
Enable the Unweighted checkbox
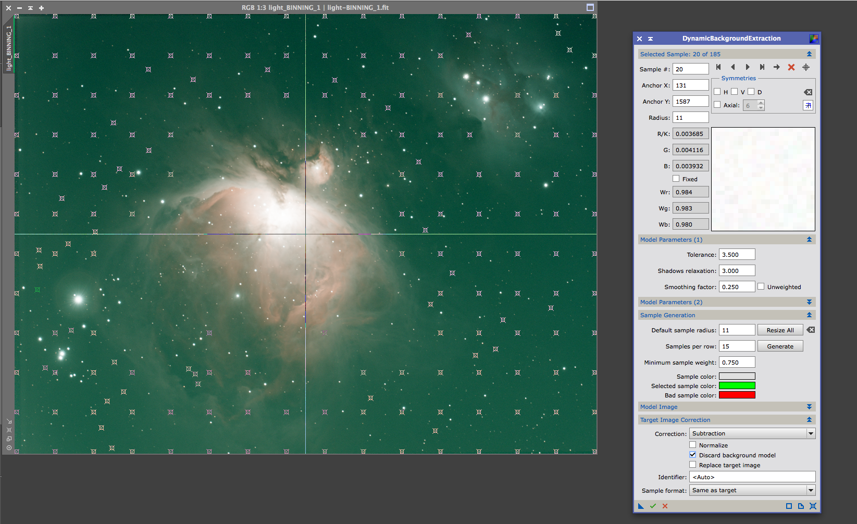point(761,286)
